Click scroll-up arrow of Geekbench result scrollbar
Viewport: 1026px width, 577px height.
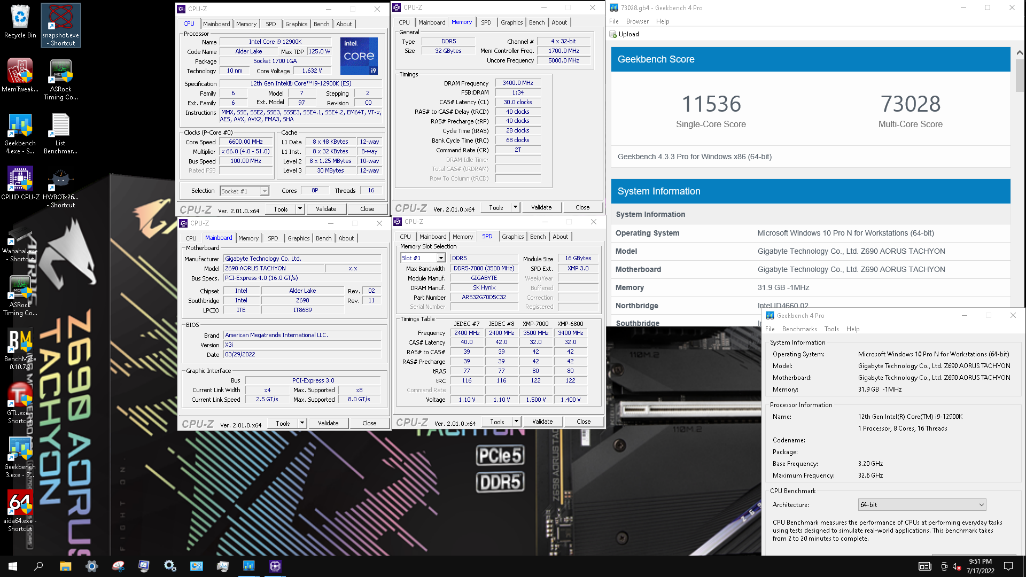point(1019,52)
